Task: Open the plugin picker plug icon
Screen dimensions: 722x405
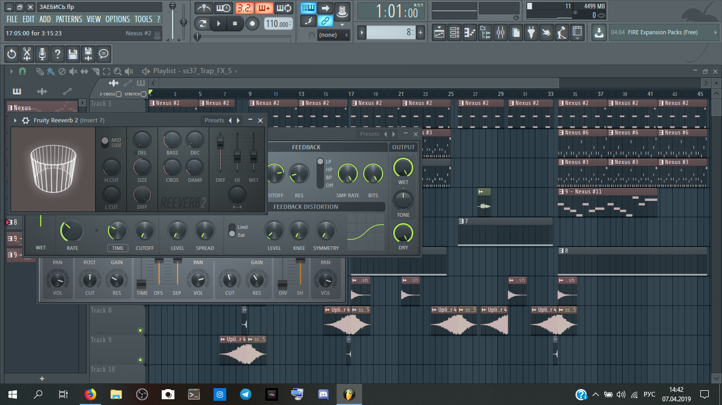Action: [531, 33]
